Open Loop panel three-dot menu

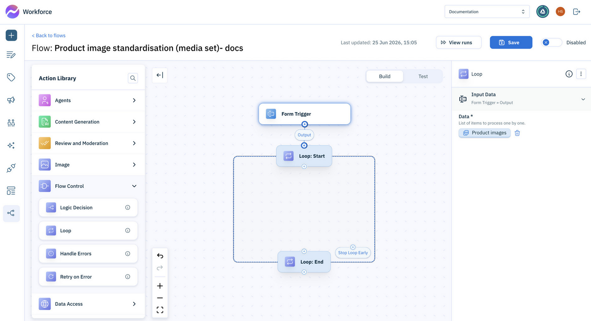[x=581, y=74]
